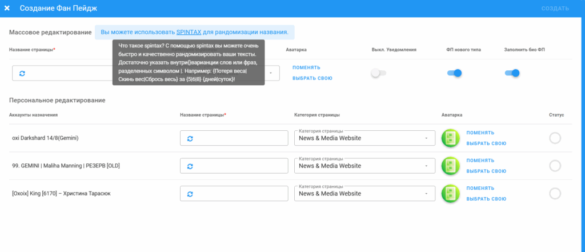This screenshot has height=252, width=585.
Task: Open category dropdown for Христина Тарасюк row
Action: (365, 193)
